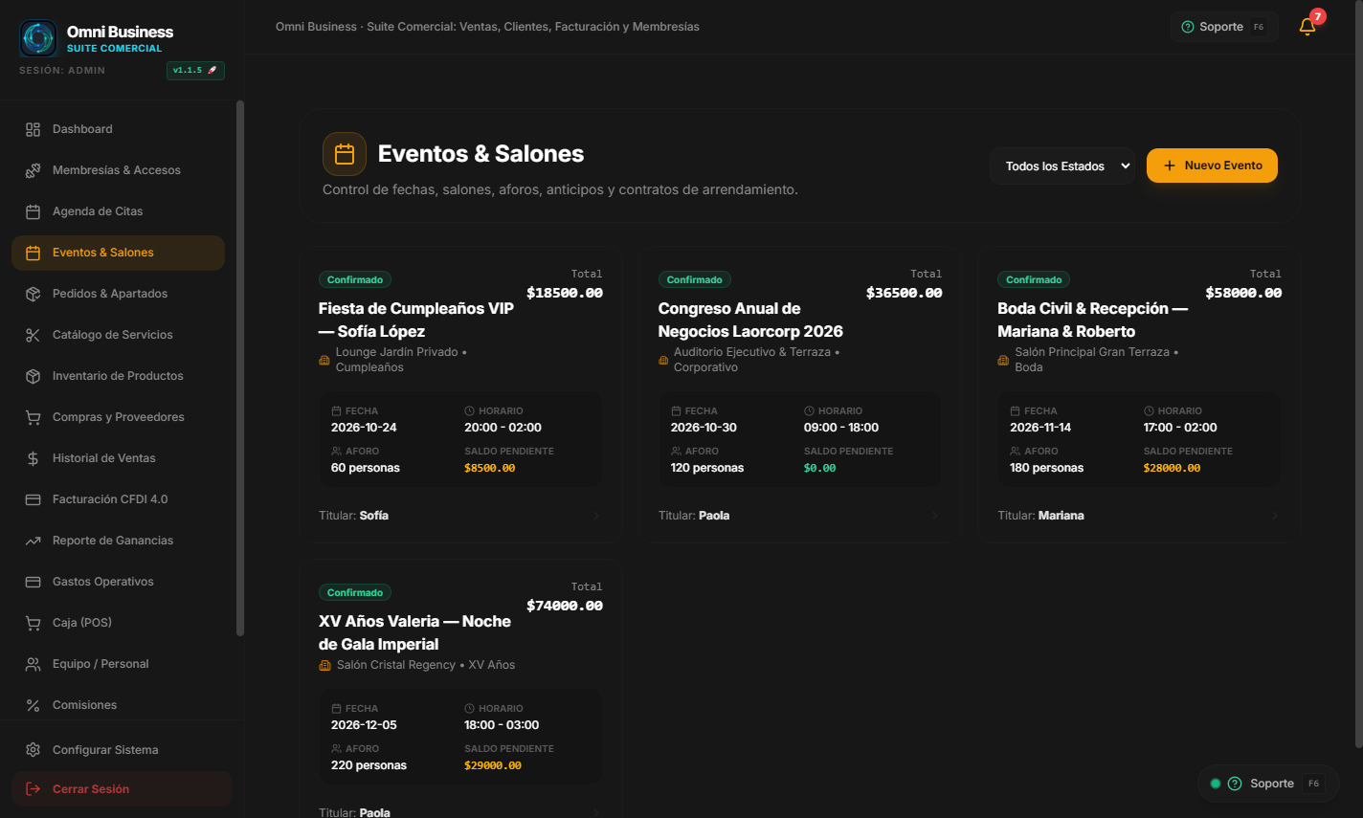The image size is (1363, 818).
Task: Click Confirmado badge on Boda Civil card
Action: (x=1034, y=279)
